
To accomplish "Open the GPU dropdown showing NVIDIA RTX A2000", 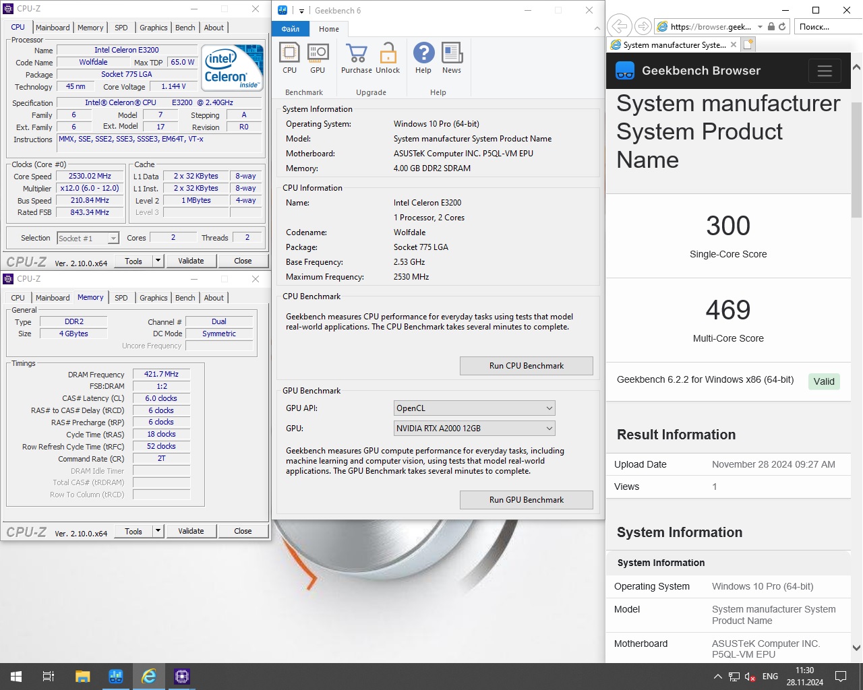I will [475, 429].
